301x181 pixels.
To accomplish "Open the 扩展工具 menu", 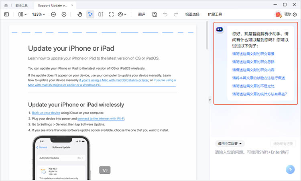I will point(215,14).
